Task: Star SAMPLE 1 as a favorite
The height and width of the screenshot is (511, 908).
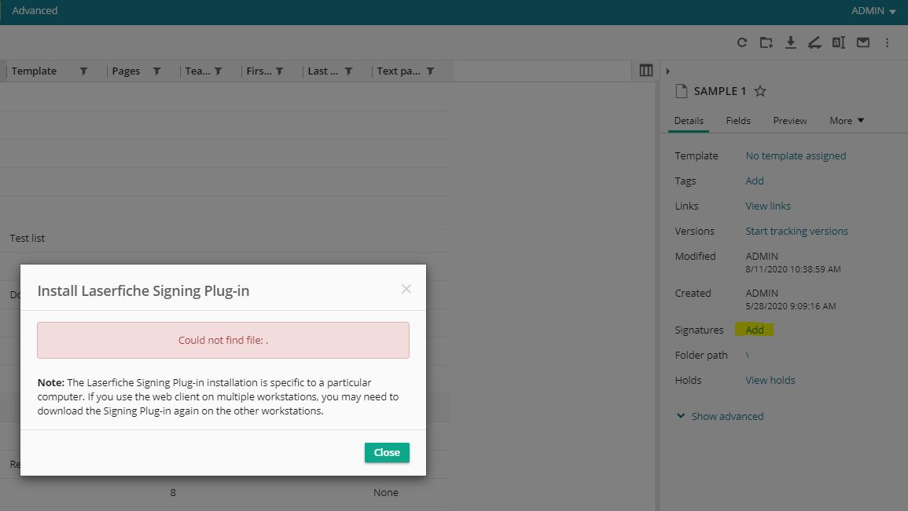Action: tap(760, 91)
